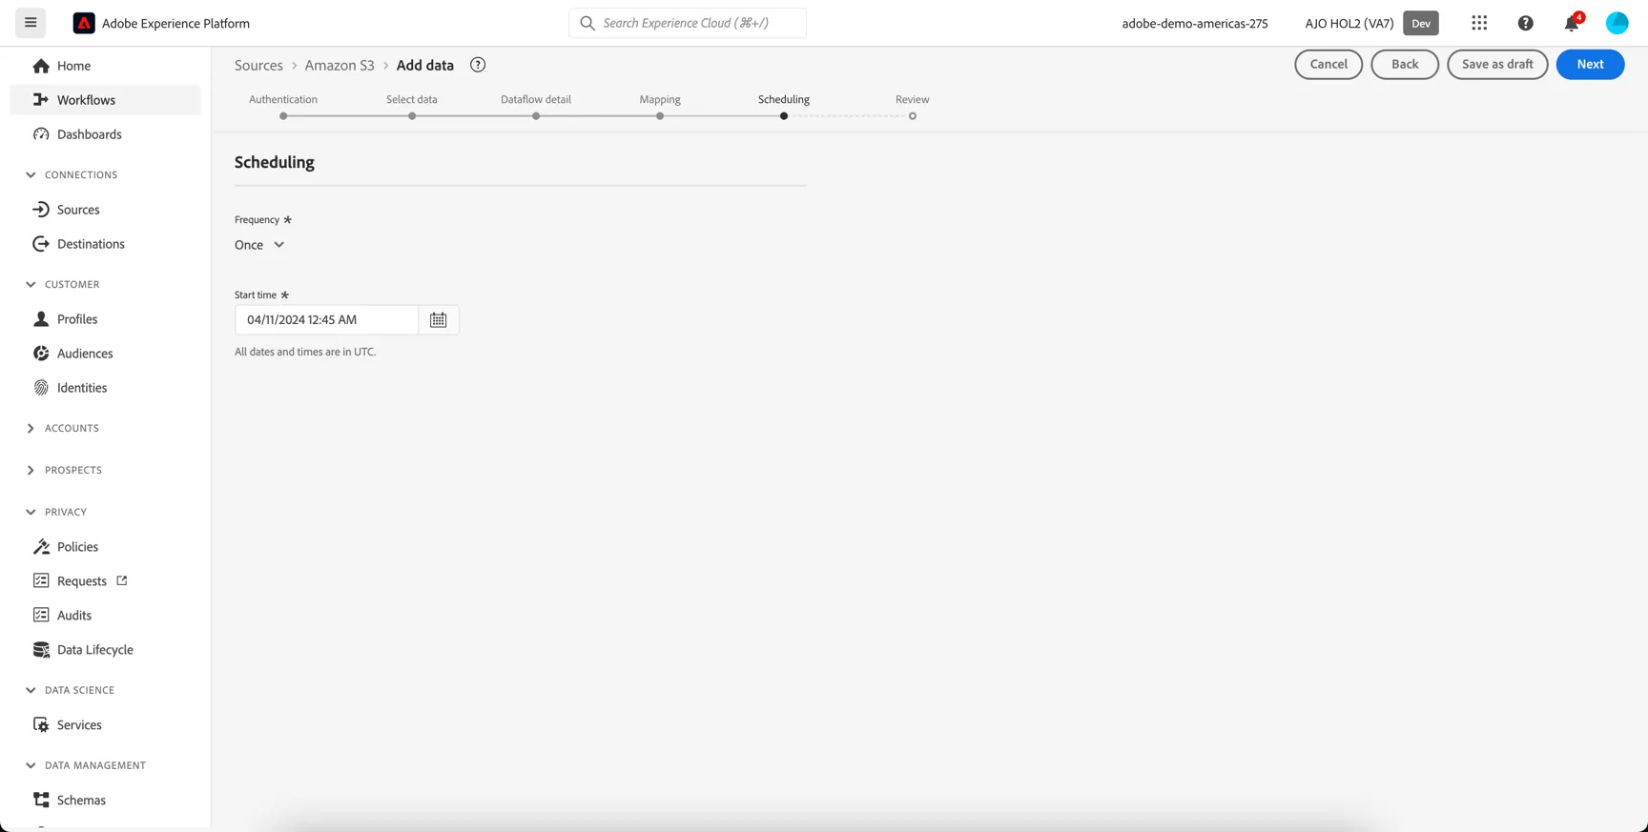The height and width of the screenshot is (832, 1648).
Task: Open Schemas in sidebar
Action: (x=105, y=801)
